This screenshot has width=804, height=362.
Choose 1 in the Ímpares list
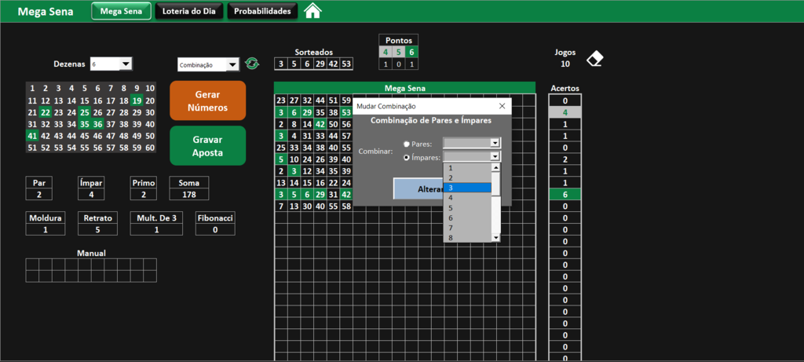467,168
